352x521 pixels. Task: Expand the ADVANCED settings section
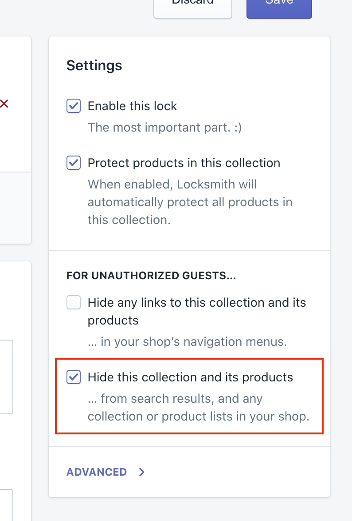97,472
